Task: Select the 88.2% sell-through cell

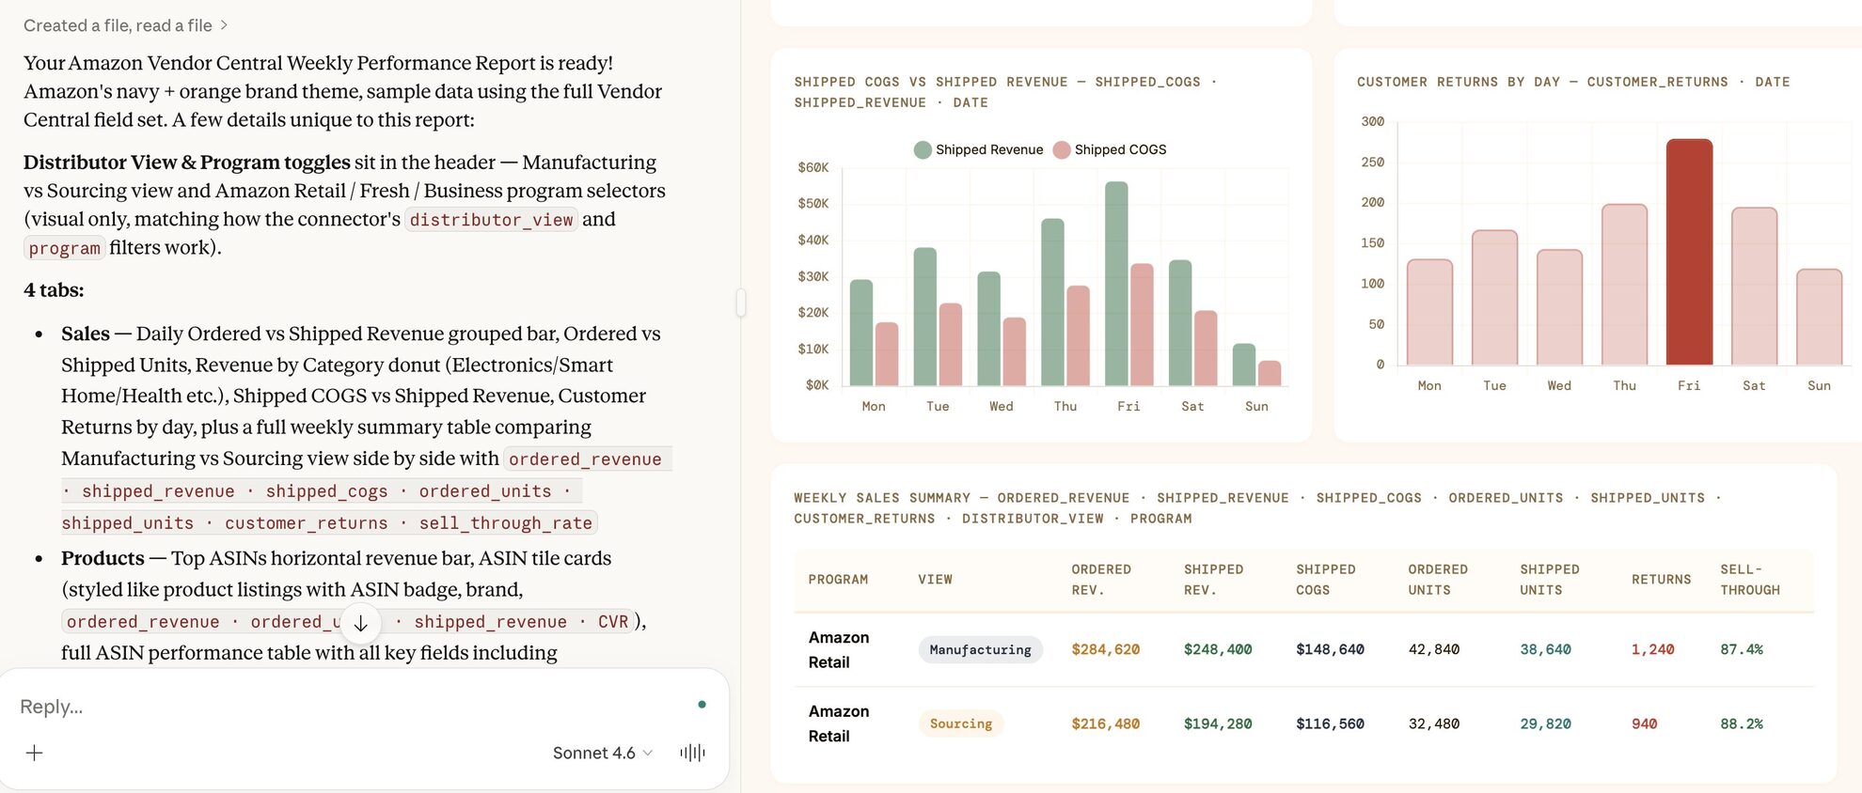Action: 1742,723
